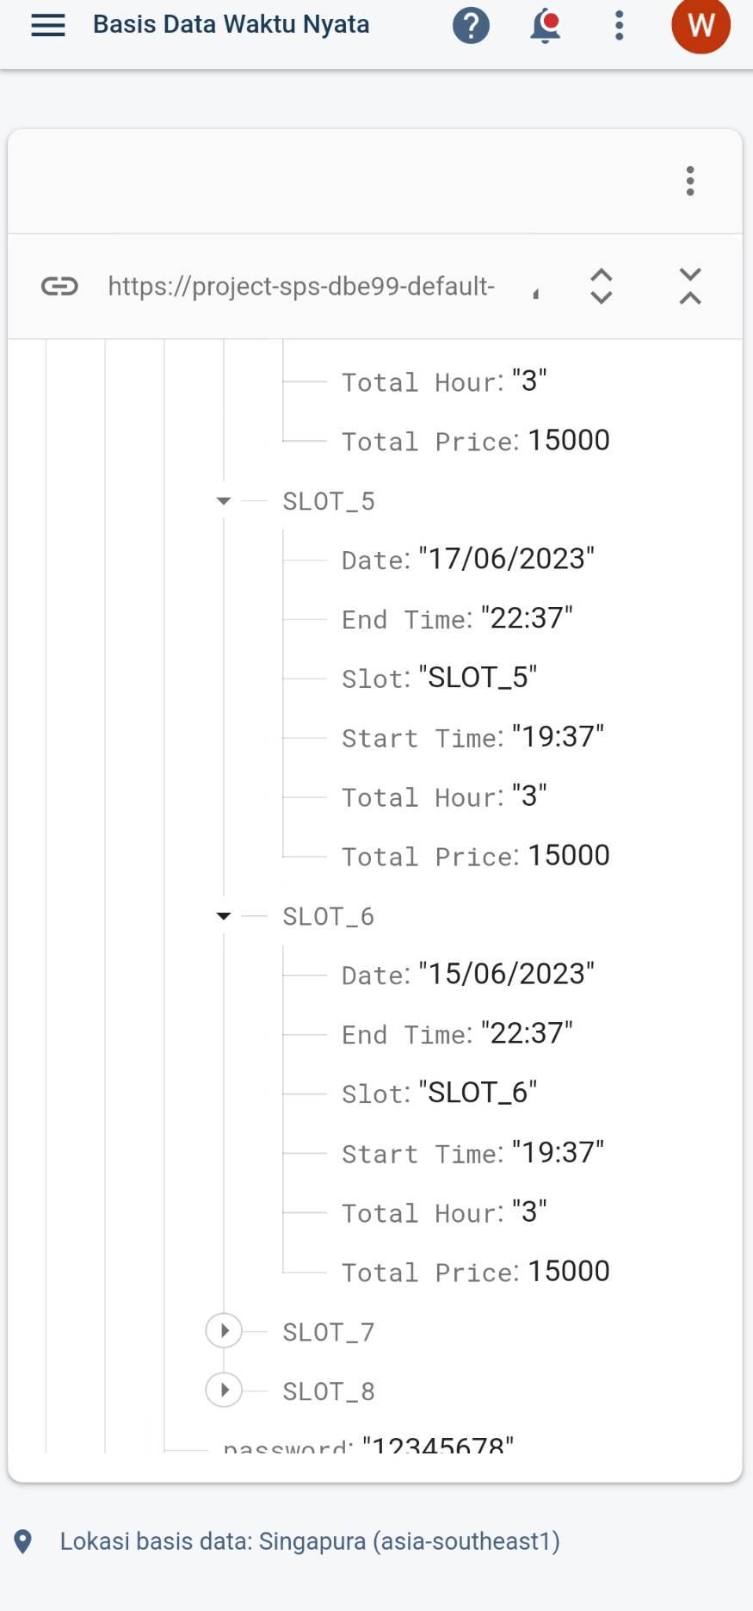Screen dimensions: 753x1611
Task: Select SLOT_6 End Time value
Action: point(527,1033)
